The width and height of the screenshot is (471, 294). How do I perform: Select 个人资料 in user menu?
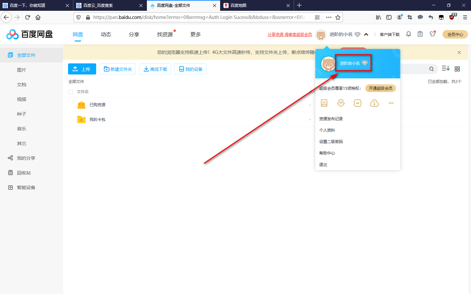(x=327, y=130)
